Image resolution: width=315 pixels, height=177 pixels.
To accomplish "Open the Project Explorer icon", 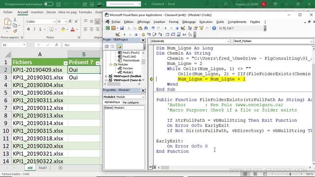I will click(x=190, y=28).
